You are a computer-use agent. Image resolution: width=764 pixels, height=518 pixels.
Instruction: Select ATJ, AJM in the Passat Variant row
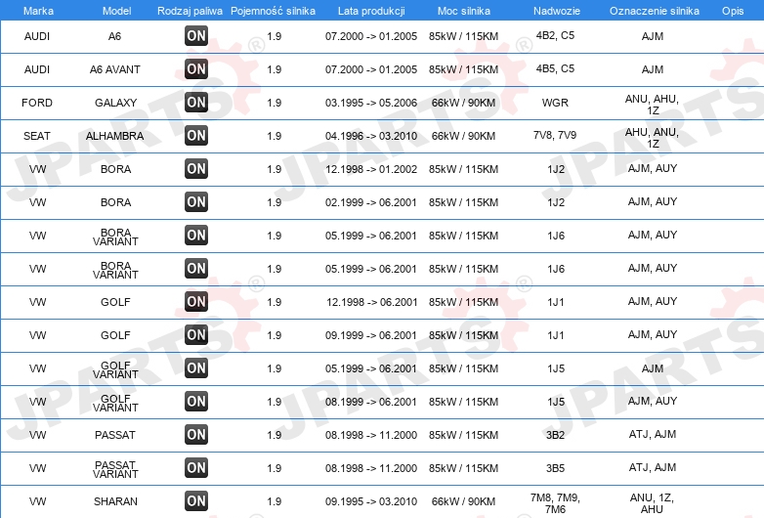pyautogui.click(x=653, y=467)
